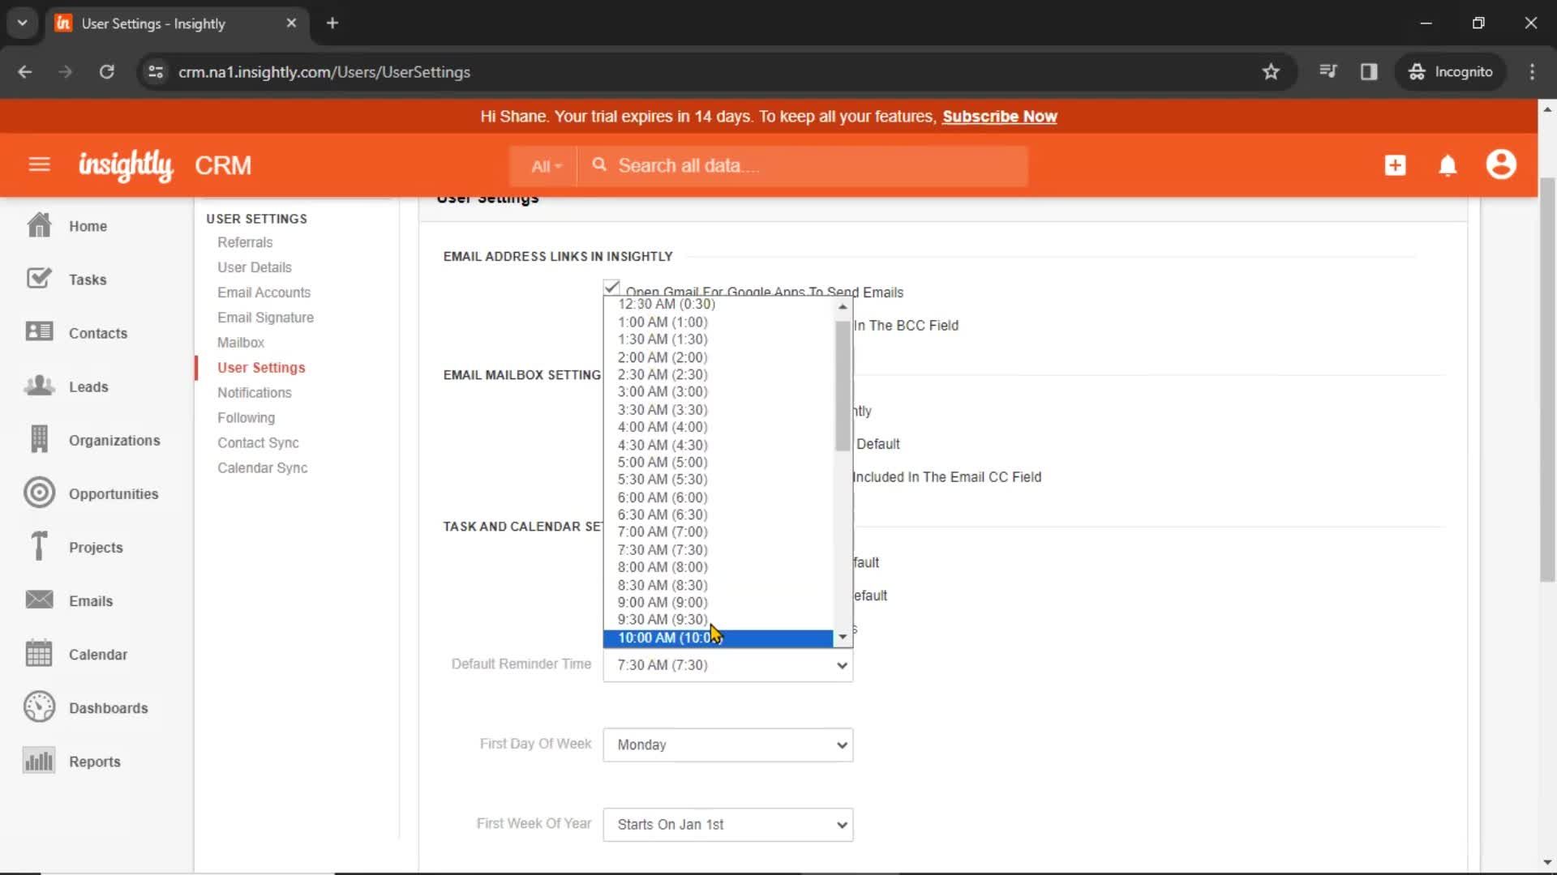Open Notifications settings page
This screenshot has height=875, width=1557.
(x=254, y=393)
